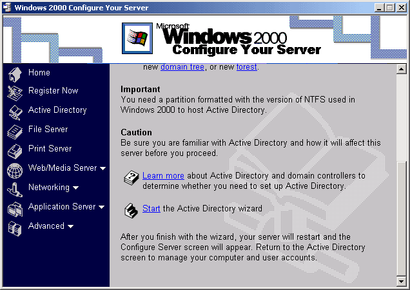
Task: Click the Application Server icon
Action: 15,209
